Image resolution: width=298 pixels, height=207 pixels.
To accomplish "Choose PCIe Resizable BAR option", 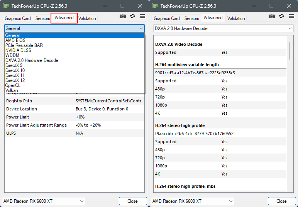I will click(74, 45).
